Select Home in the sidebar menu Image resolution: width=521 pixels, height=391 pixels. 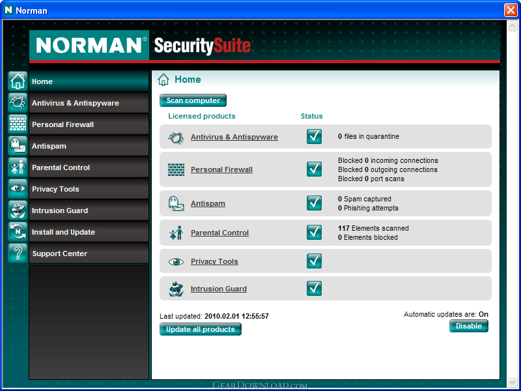tap(89, 81)
